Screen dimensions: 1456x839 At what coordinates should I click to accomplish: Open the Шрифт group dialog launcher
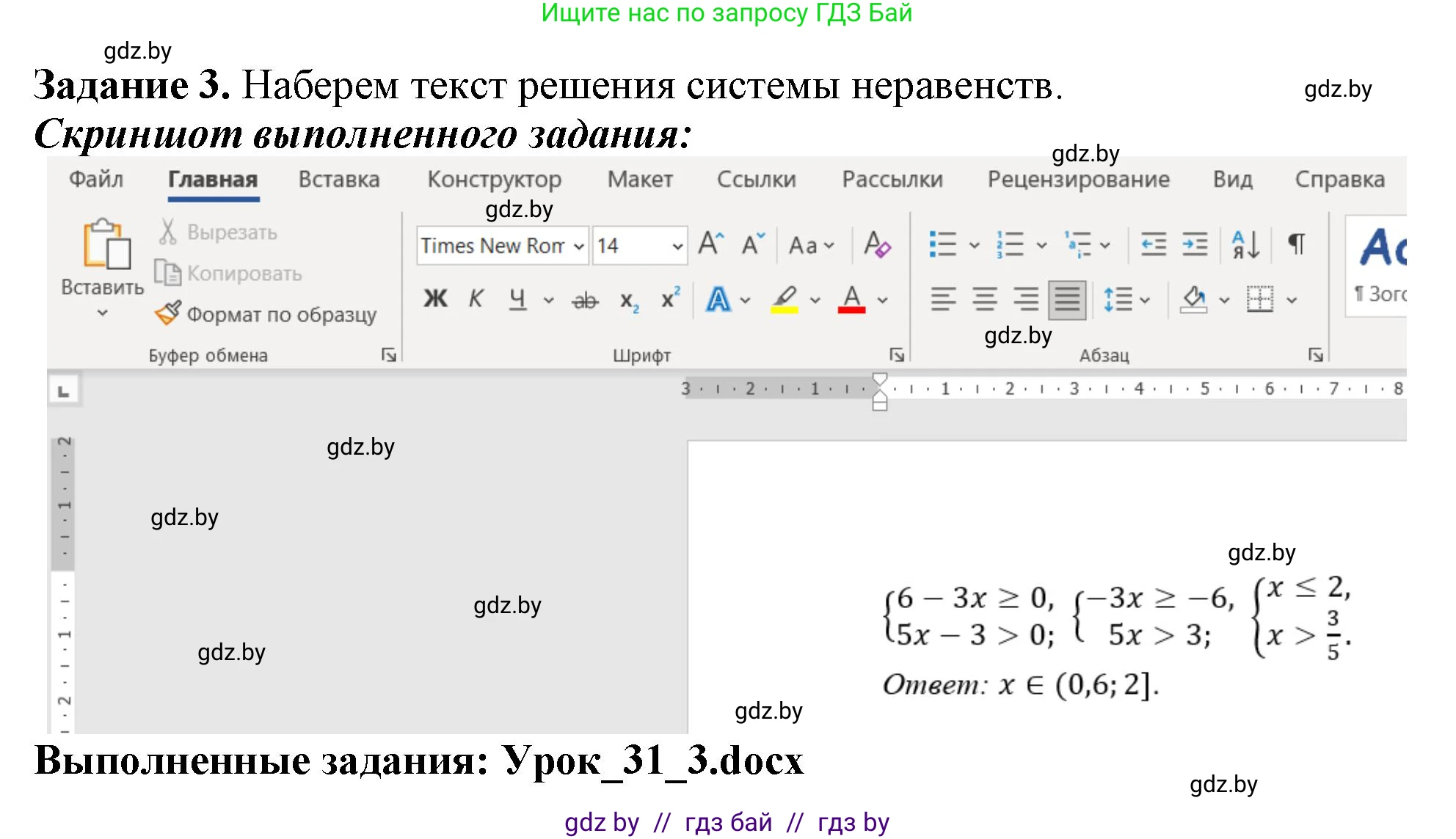(898, 356)
